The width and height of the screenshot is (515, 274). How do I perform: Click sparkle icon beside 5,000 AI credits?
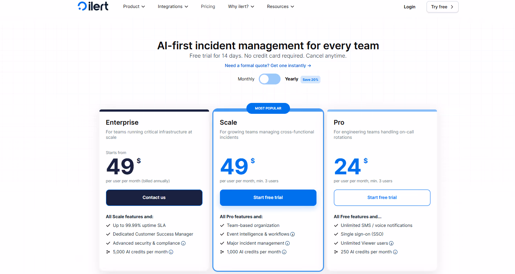pyautogui.click(x=108, y=252)
